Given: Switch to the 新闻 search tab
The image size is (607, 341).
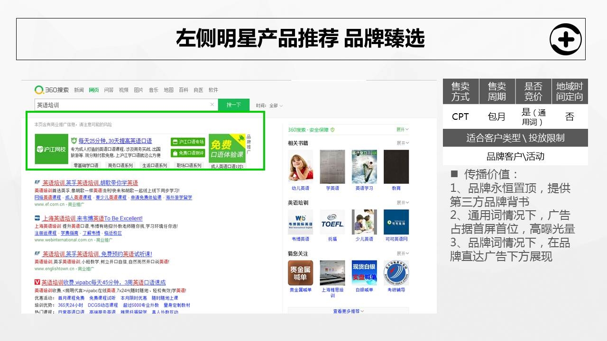Looking at the screenshot, I should coord(79,90).
